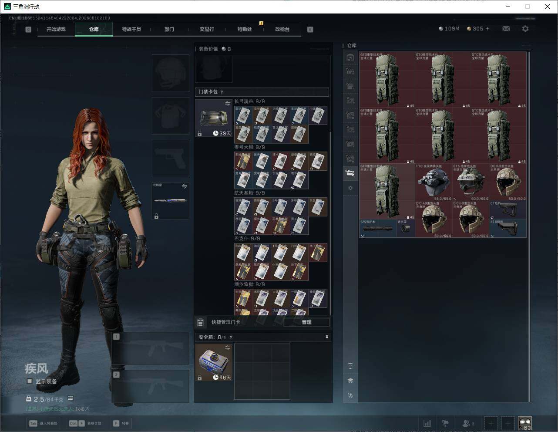Click the lock icon on the keycard case

click(199, 134)
